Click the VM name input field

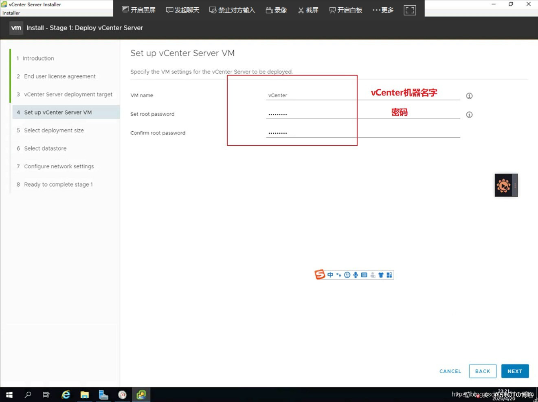point(363,96)
